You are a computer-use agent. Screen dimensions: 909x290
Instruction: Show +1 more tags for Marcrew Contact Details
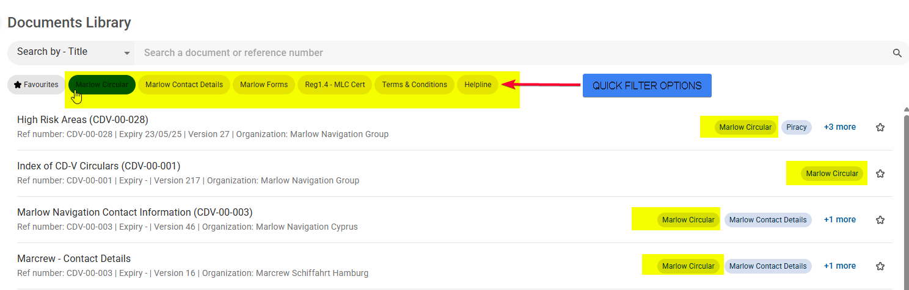(839, 266)
